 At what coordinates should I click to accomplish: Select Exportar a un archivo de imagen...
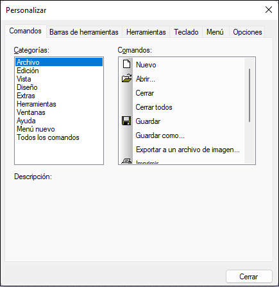pos(182,150)
